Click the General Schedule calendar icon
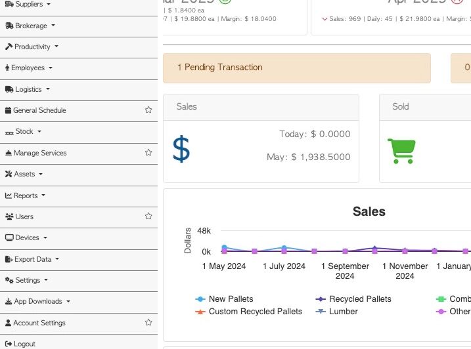 (9, 110)
